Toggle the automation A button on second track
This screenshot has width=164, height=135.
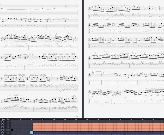(5, 124)
